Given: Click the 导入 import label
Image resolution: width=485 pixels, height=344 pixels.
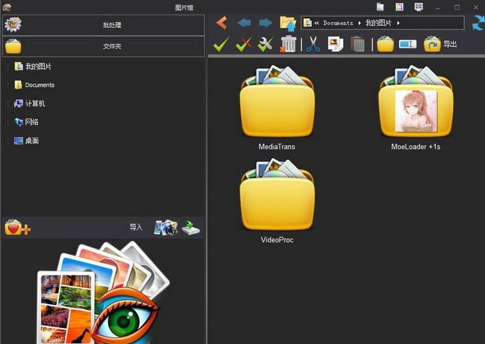Looking at the screenshot, I should (136, 228).
